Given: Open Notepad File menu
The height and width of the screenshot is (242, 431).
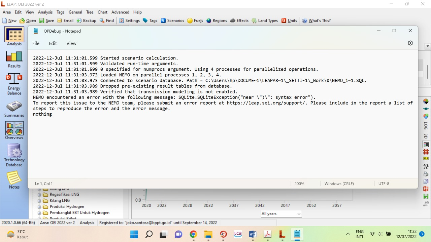Looking at the screenshot, I should pos(36,43).
